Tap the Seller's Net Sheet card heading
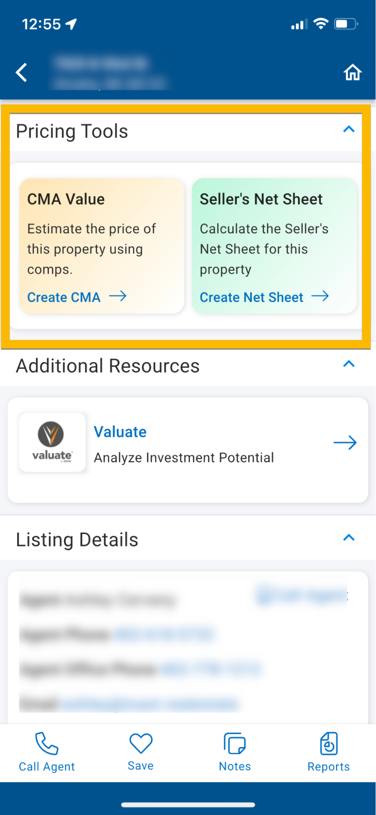Image resolution: width=376 pixels, height=815 pixels. pos(261,199)
